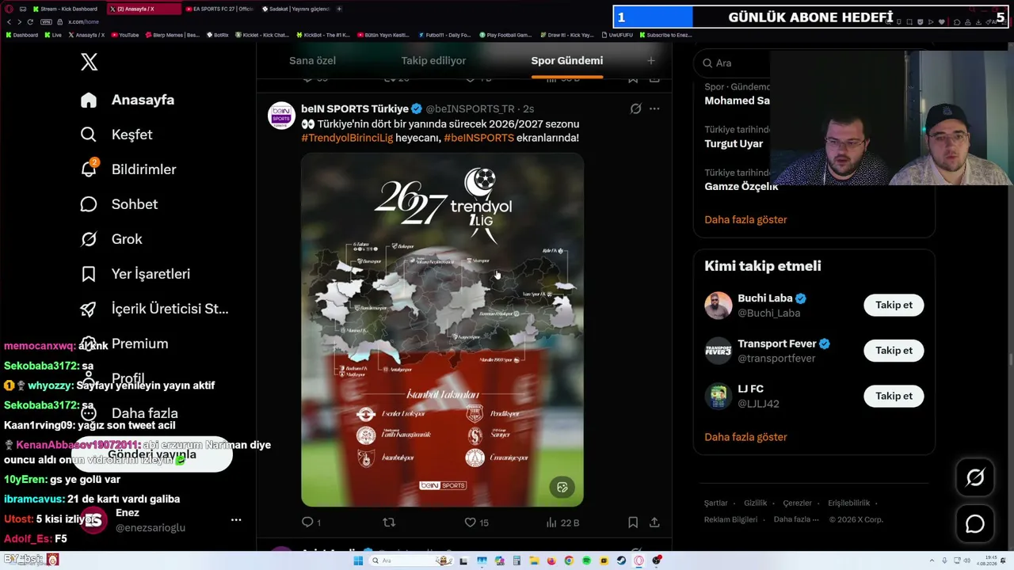Click the Şartlar footer link
The image size is (1014, 570).
(715, 503)
